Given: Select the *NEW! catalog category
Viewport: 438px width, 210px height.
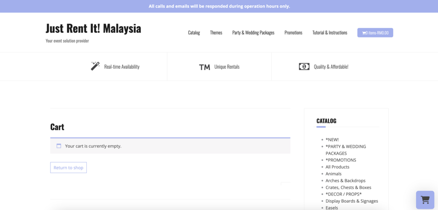Looking at the screenshot, I should 332,140.
